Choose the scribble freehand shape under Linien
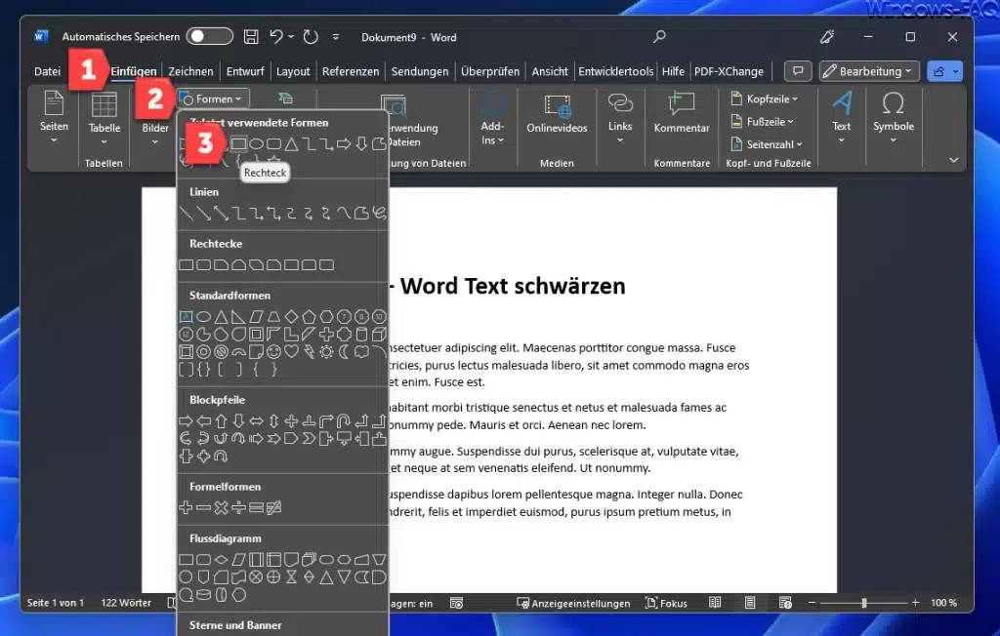 coord(380,213)
